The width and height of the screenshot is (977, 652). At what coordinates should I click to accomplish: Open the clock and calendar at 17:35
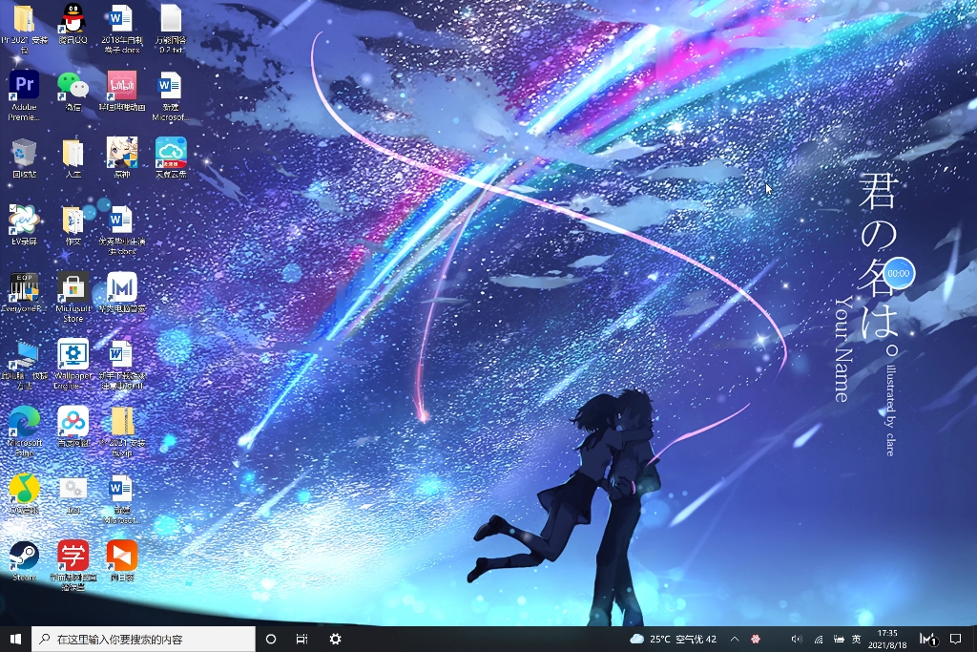pyautogui.click(x=887, y=639)
